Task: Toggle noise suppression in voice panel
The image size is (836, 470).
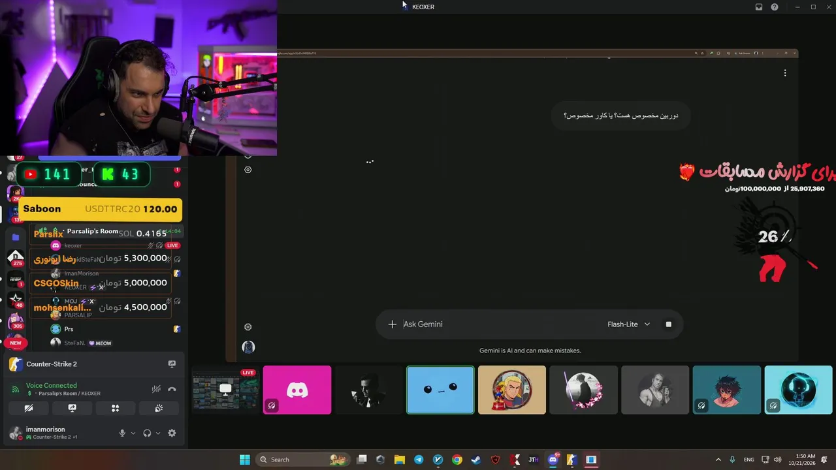Action: (x=156, y=389)
